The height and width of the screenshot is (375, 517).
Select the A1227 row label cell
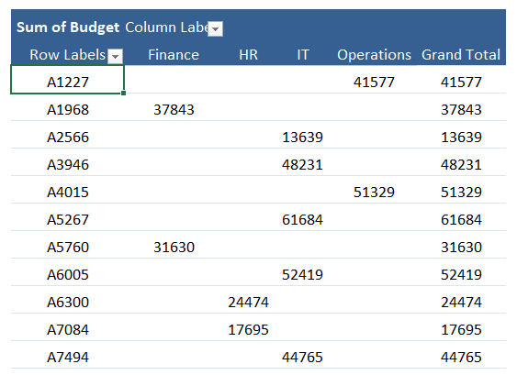tap(68, 80)
